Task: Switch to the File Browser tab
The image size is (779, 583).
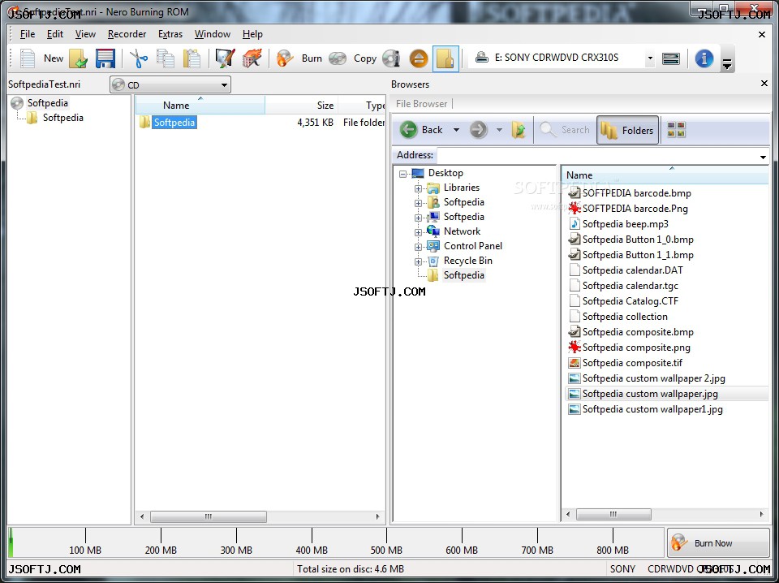Action: click(x=421, y=104)
